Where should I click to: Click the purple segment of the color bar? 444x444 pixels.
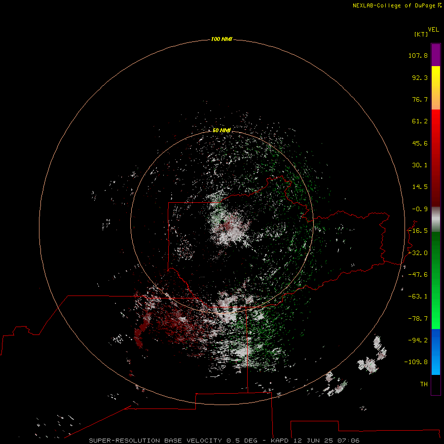(436, 55)
